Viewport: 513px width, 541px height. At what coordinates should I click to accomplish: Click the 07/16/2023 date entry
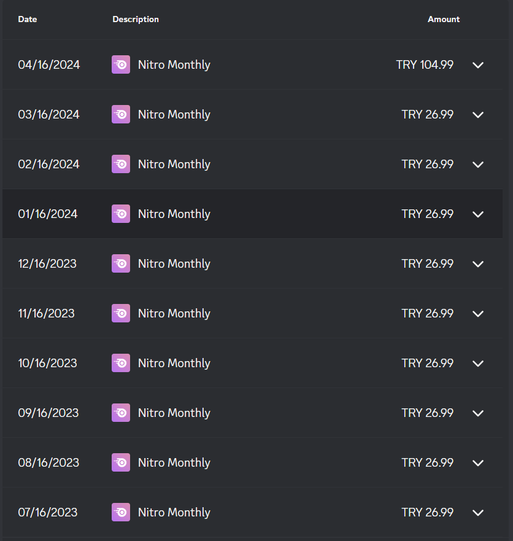pos(48,512)
